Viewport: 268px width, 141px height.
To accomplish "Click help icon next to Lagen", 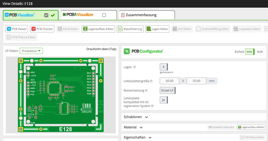I will point(135,67).
